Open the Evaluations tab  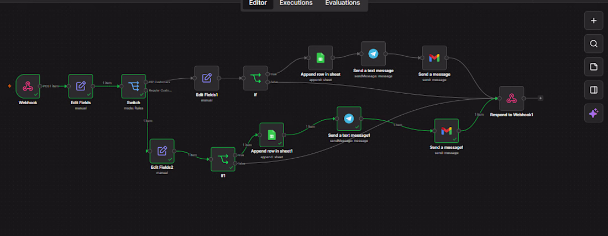click(342, 3)
